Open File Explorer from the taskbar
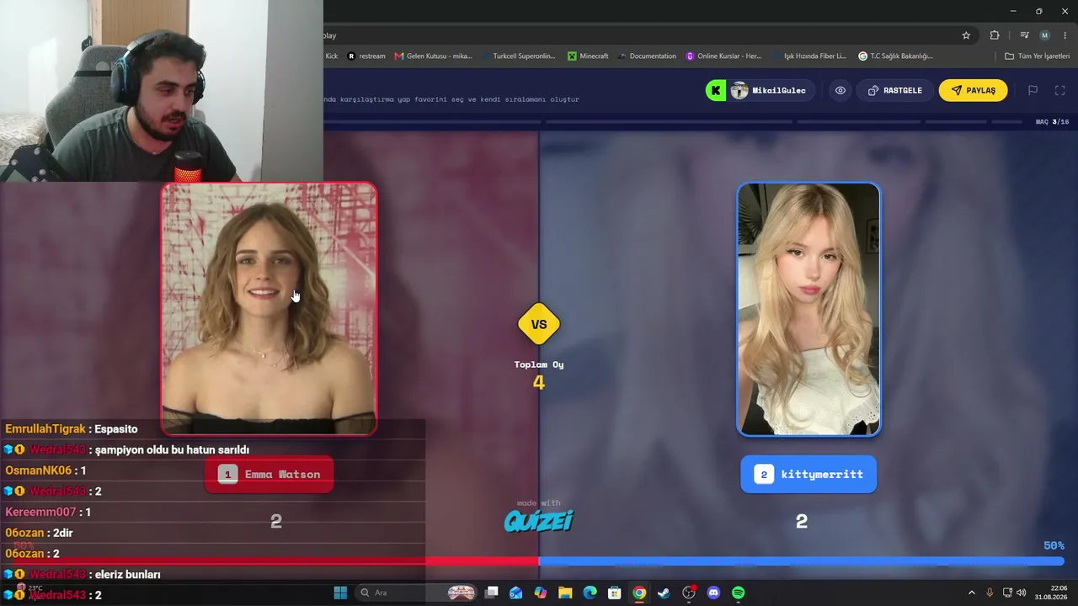The height and width of the screenshot is (606, 1078). tap(565, 593)
